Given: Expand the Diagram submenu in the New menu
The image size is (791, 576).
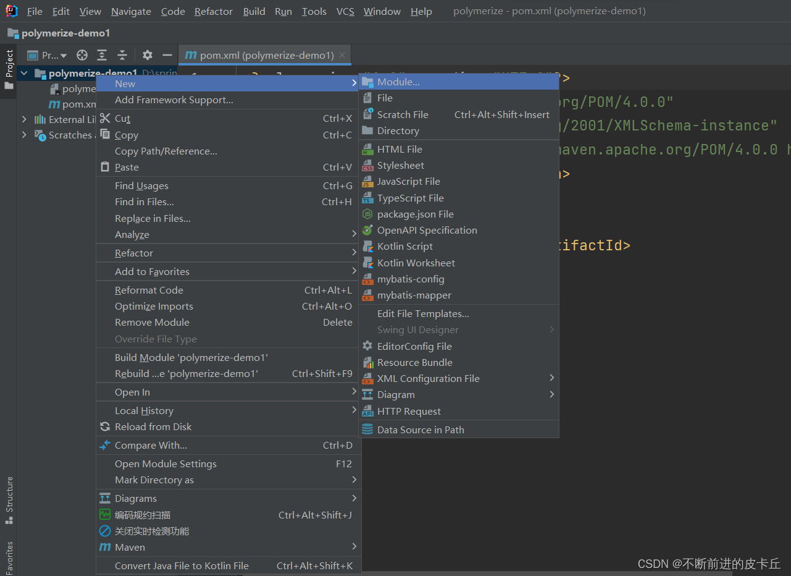Looking at the screenshot, I should (552, 394).
